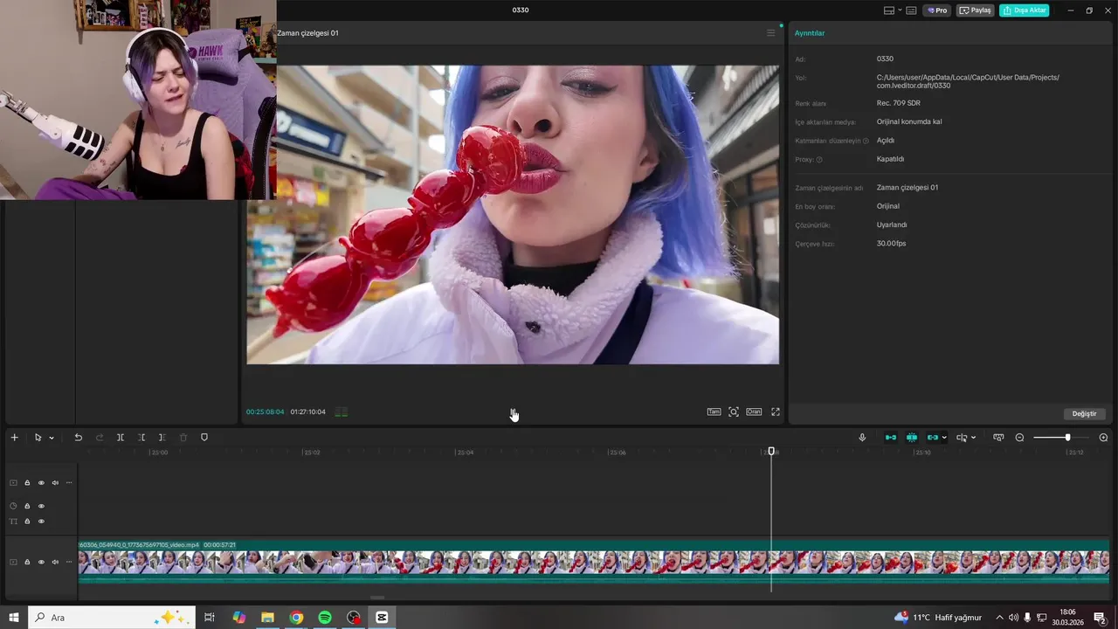
Task: Toggle auto snapping in the timeline
Action: tap(912, 438)
